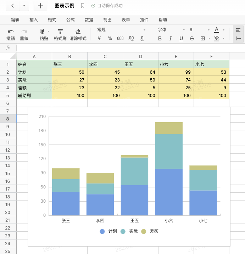Click the cell borders icon
The height and width of the screenshot is (254, 245).
tap(203, 39)
